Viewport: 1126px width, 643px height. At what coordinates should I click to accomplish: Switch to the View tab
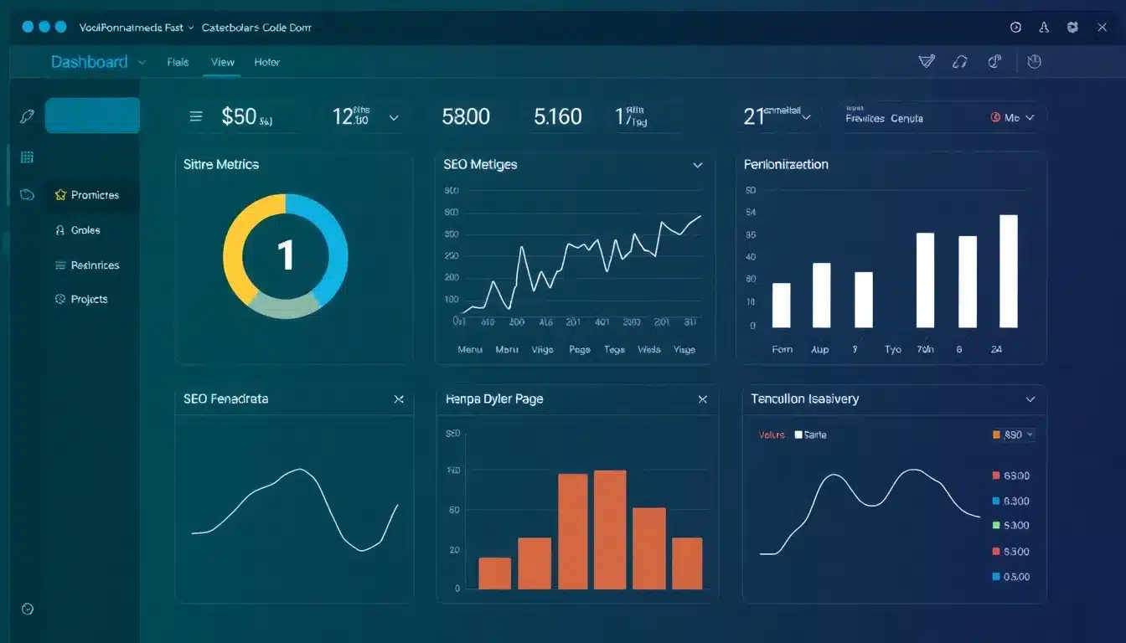click(x=222, y=61)
